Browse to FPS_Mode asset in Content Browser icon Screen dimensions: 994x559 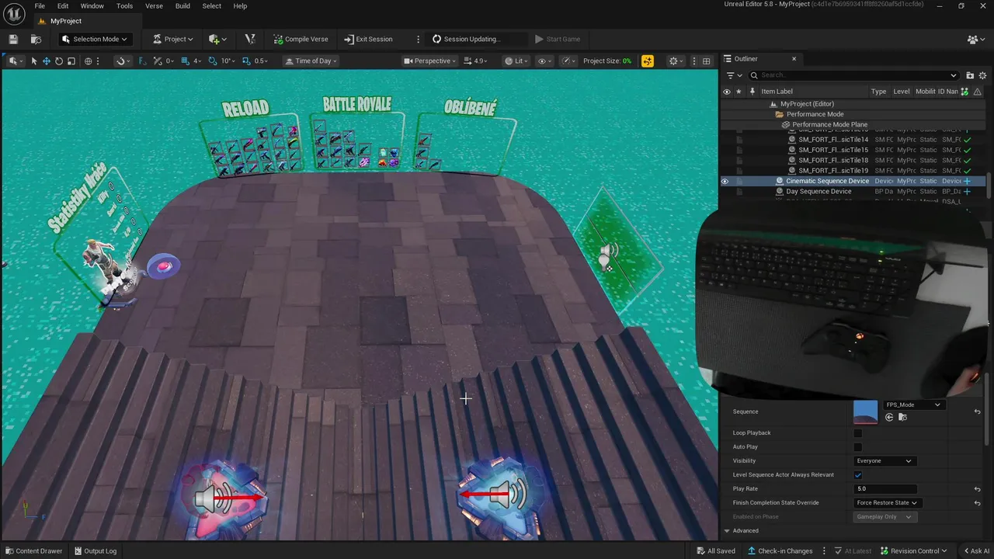[x=902, y=417]
